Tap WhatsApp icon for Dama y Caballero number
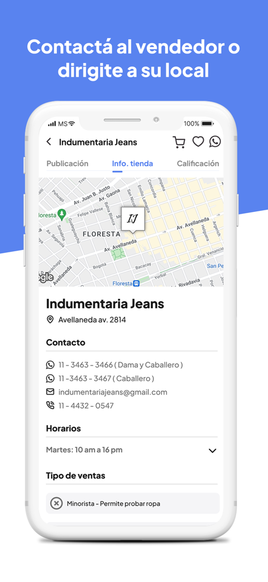The image size is (268, 582). point(50,365)
